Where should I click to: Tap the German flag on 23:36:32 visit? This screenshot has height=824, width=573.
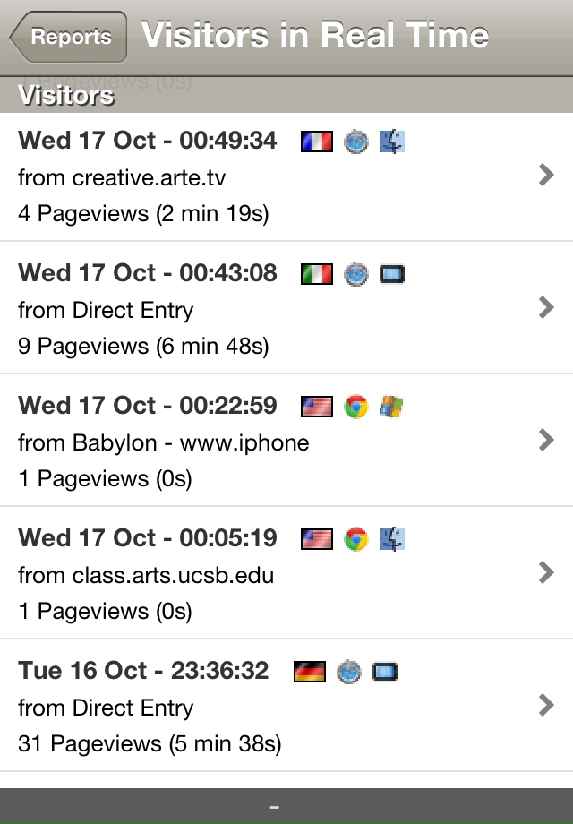click(x=310, y=671)
